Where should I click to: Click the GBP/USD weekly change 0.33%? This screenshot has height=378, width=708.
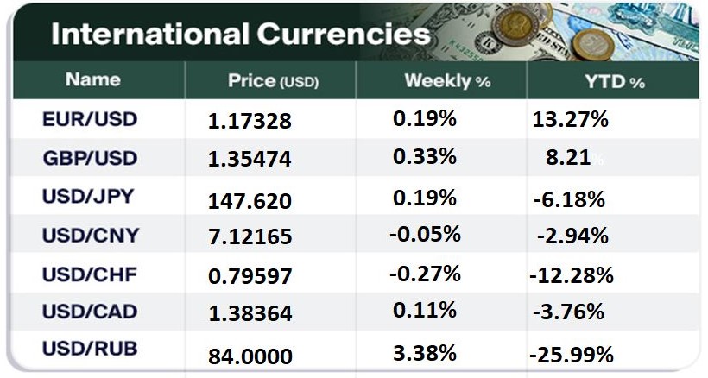coord(425,158)
